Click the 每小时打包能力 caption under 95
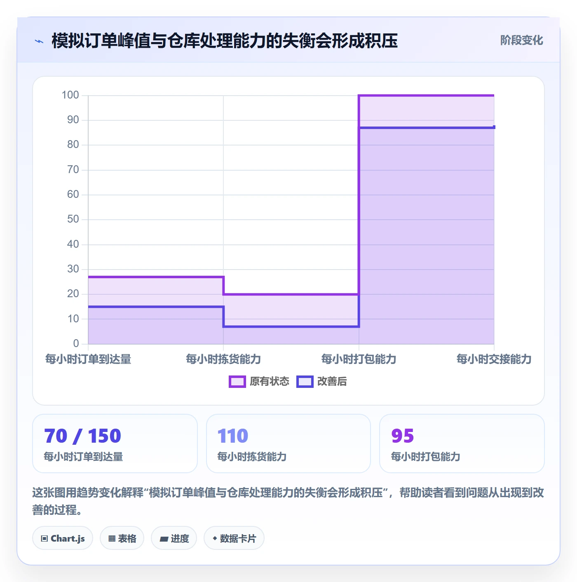Viewport: 577px width, 582px height. click(x=426, y=457)
